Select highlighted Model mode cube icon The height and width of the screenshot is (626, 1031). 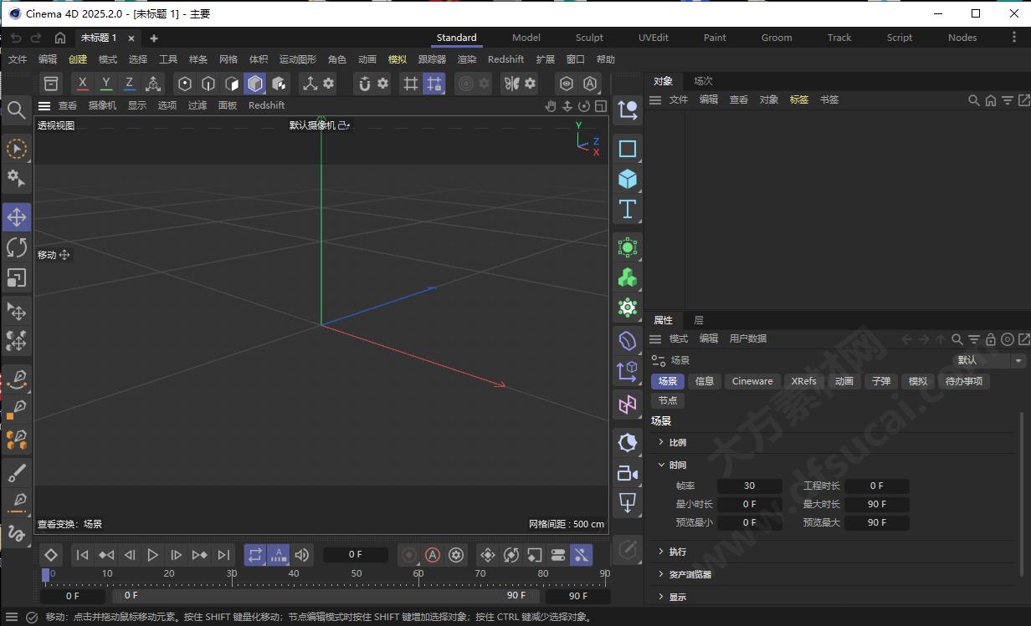(x=255, y=84)
